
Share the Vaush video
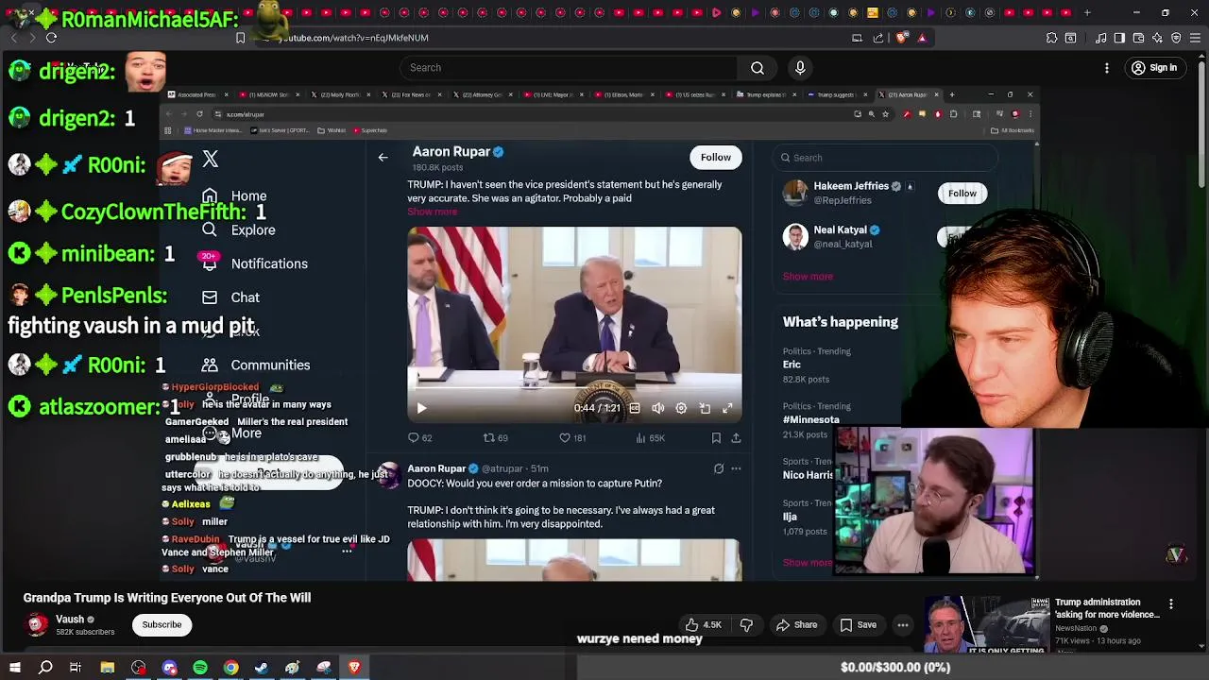796,624
